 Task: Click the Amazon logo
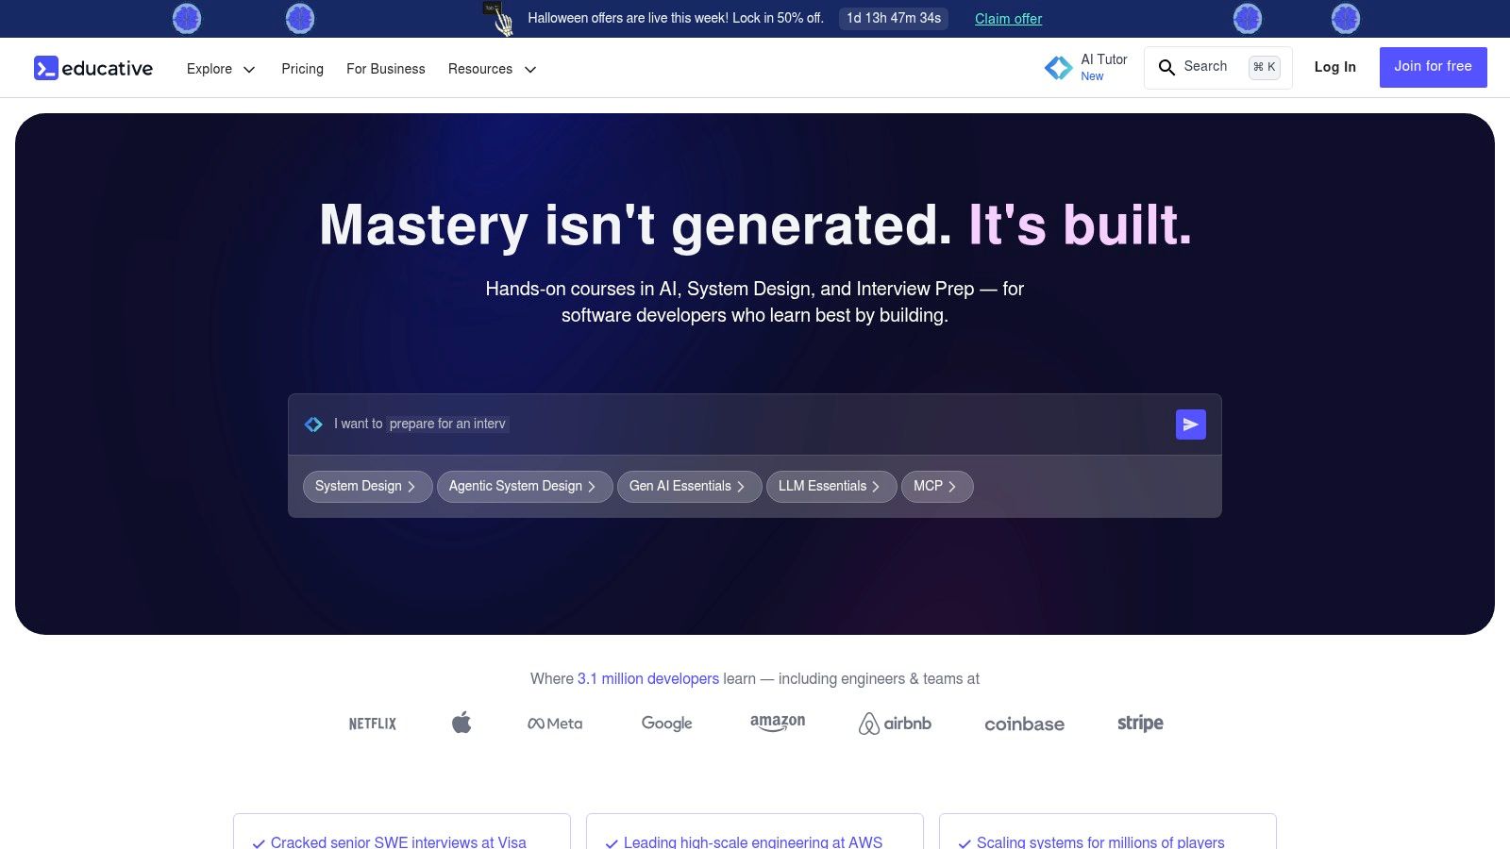pyautogui.click(x=778, y=723)
